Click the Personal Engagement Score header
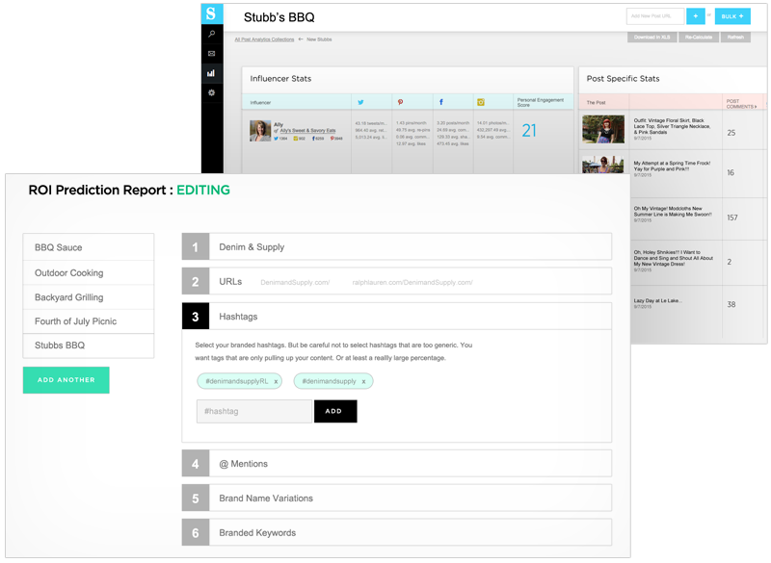The height and width of the screenshot is (563, 771). coord(540,102)
